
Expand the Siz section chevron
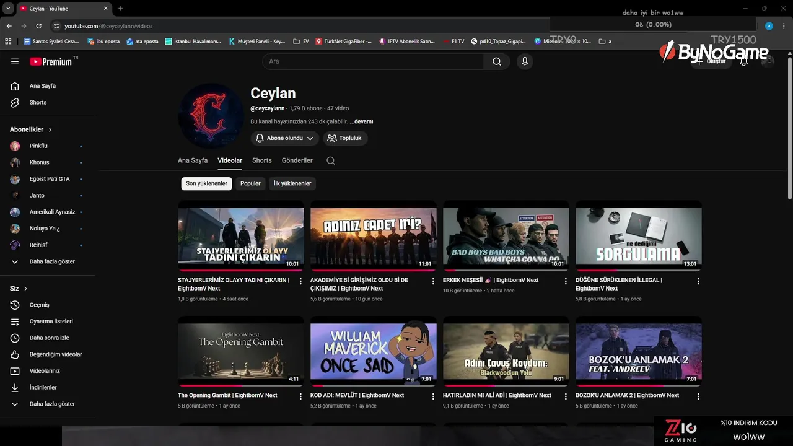(25, 289)
